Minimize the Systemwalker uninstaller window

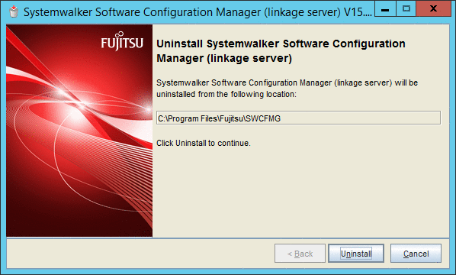385,8
